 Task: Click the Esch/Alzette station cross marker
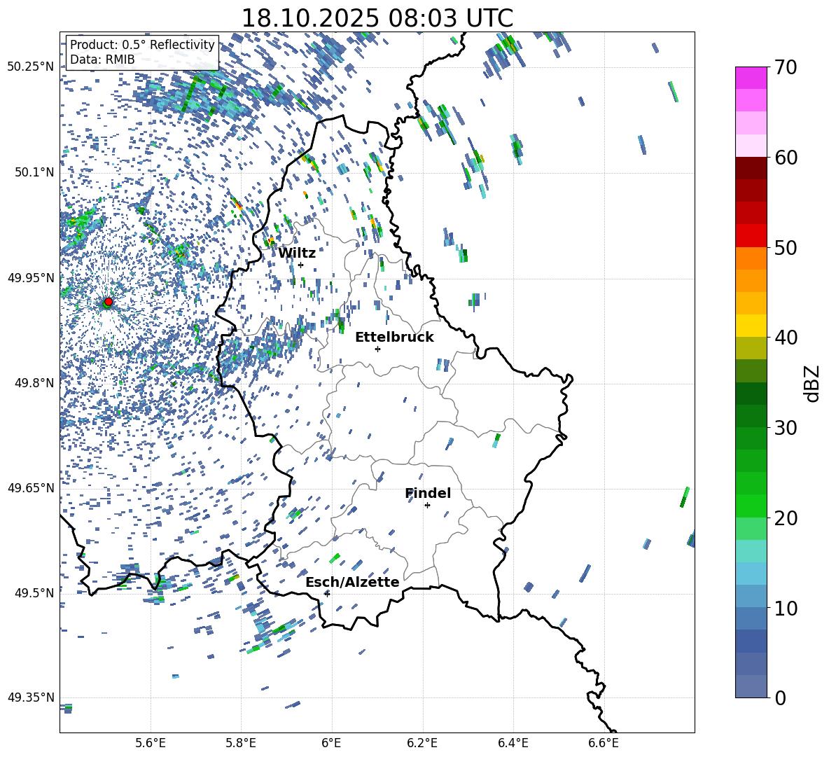pos(327,594)
